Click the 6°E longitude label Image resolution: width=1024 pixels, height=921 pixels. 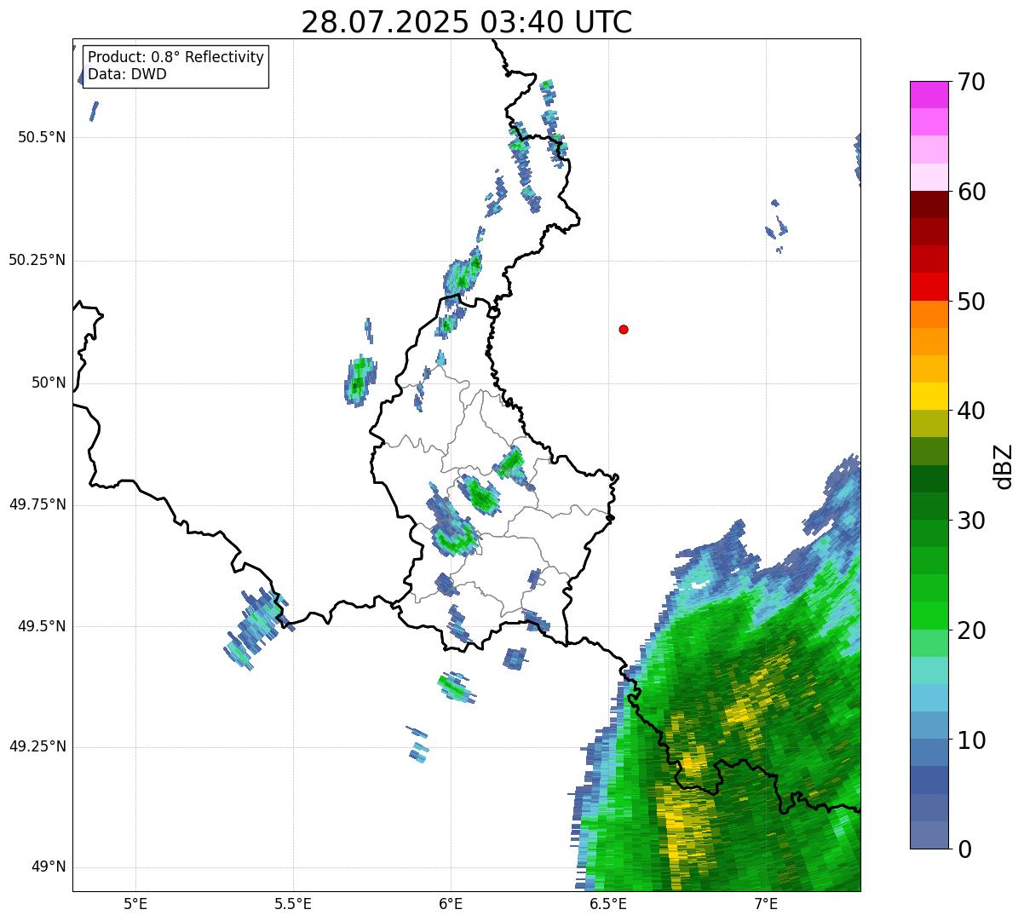[x=451, y=903]
